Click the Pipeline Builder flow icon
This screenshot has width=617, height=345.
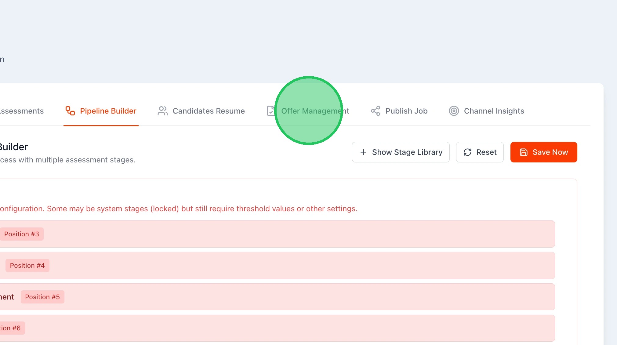click(x=70, y=111)
